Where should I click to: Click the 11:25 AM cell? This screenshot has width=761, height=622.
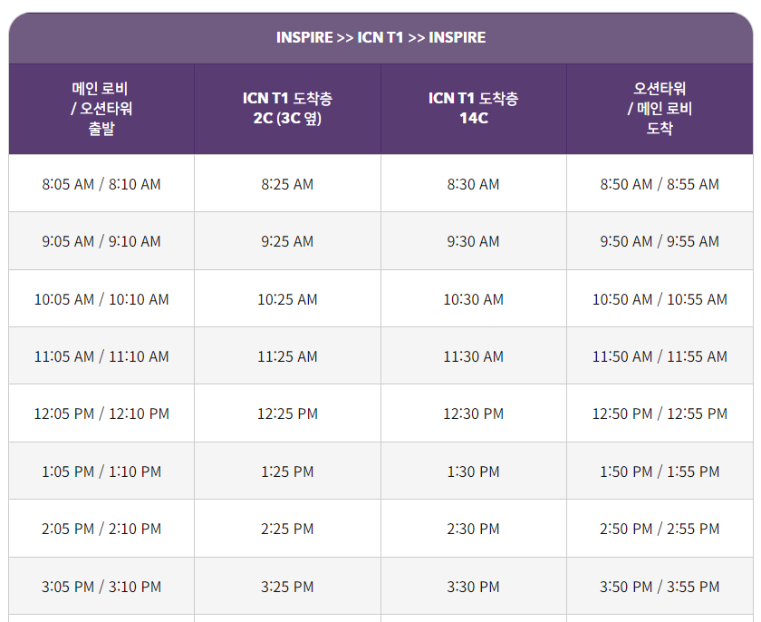point(287,356)
